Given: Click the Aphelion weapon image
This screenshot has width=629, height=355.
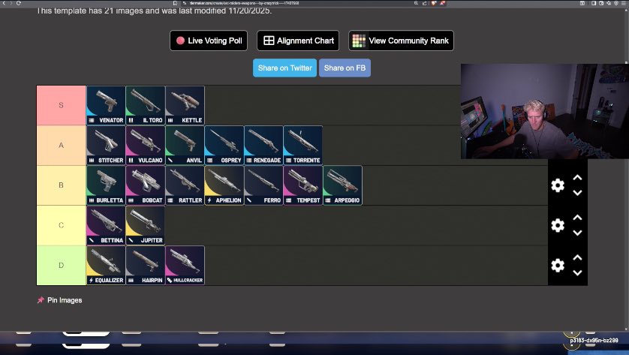Looking at the screenshot, I should point(224,185).
